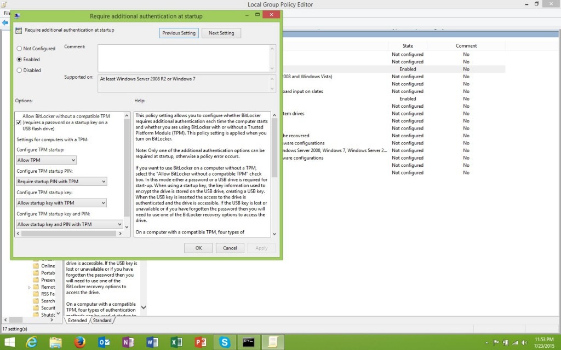
Task: Switch to the Standard tab
Action: [102, 320]
